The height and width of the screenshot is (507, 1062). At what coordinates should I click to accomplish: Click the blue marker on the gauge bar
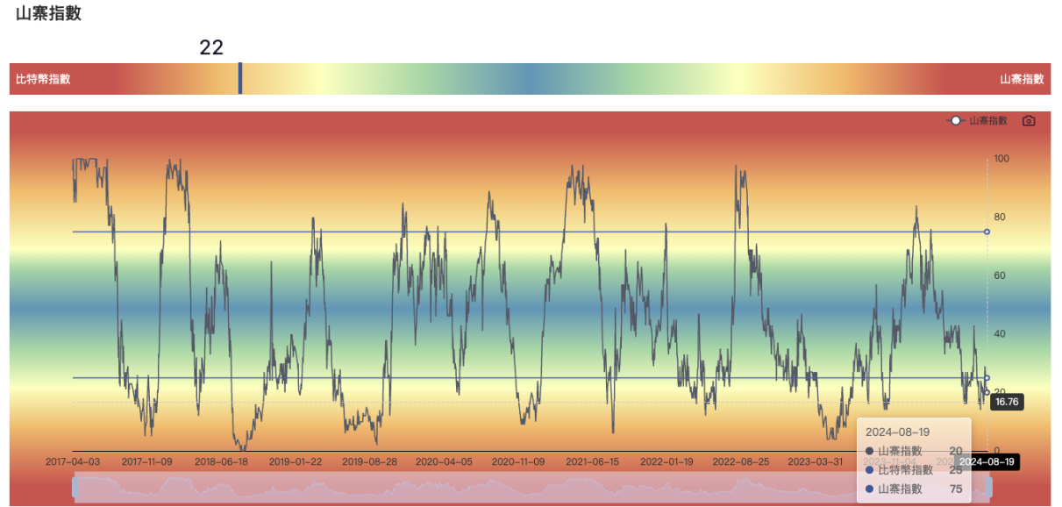pos(239,78)
